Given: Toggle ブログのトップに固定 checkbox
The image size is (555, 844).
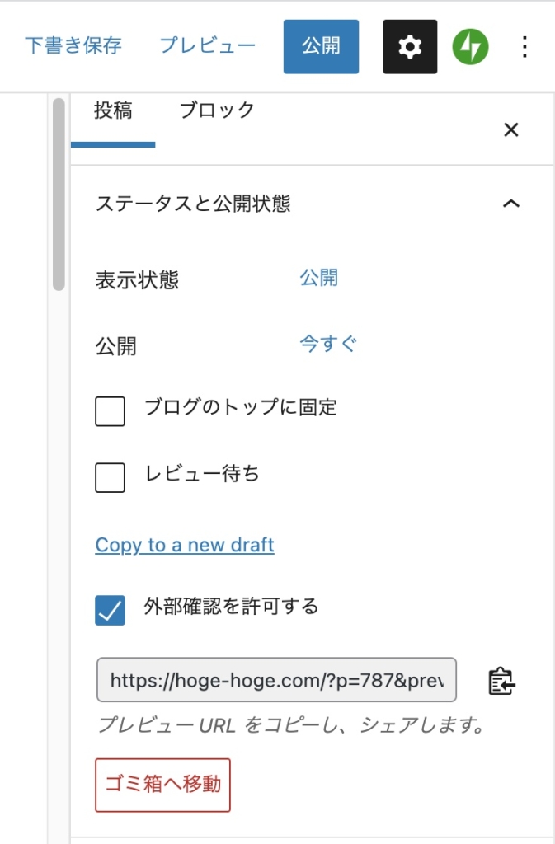Looking at the screenshot, I should click(x=111, y=410).
